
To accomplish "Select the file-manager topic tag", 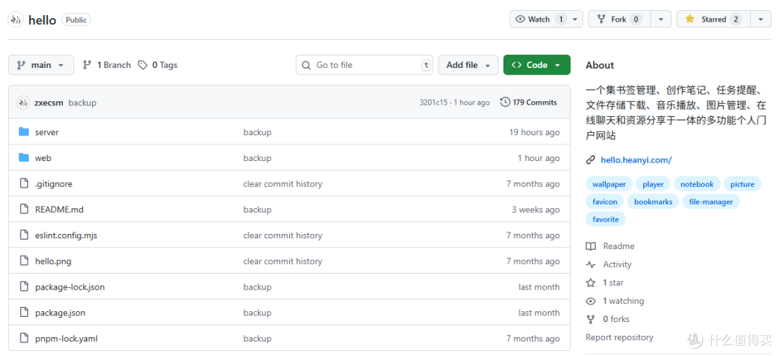I will coord(711,201).
